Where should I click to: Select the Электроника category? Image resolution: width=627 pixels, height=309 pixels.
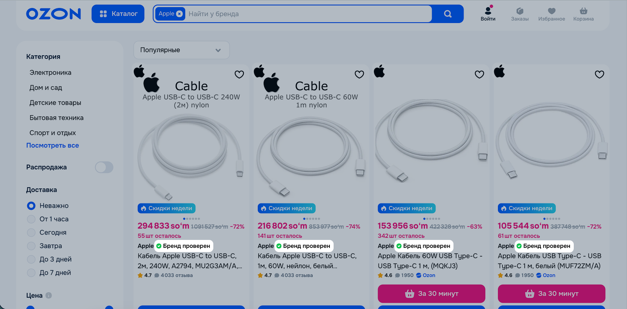click(50, 72)
